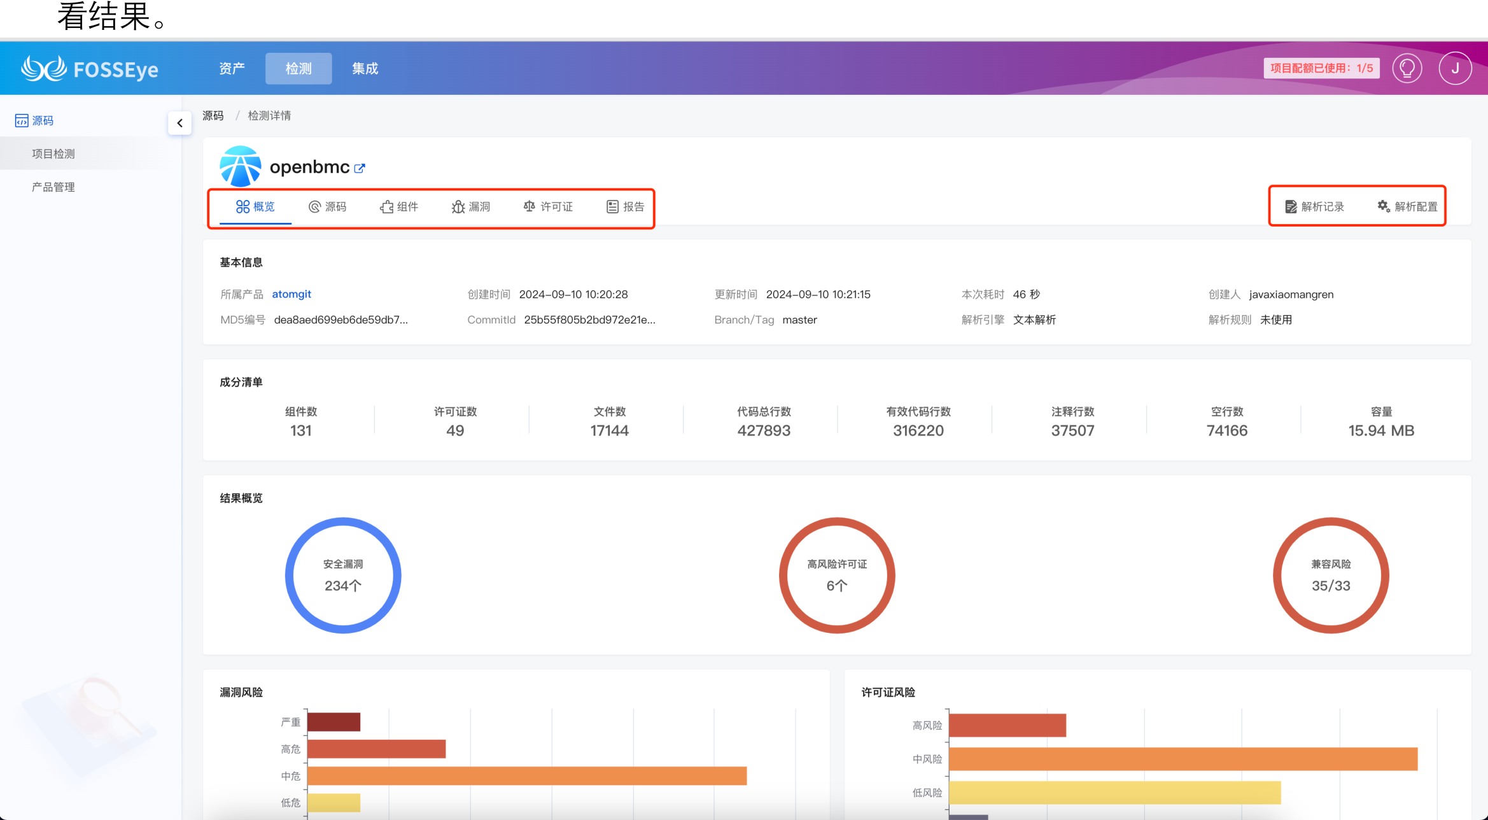Screen dimensions: 1488x820
Task: Open the 资产 menu
Action: tap(232, 68)
